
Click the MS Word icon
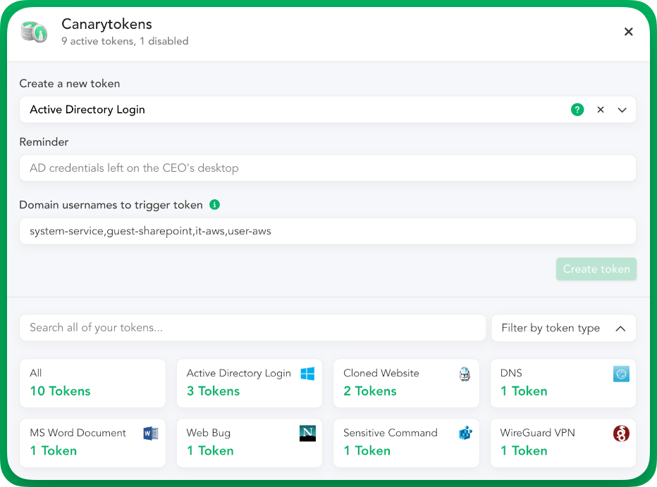coord(150,434)
